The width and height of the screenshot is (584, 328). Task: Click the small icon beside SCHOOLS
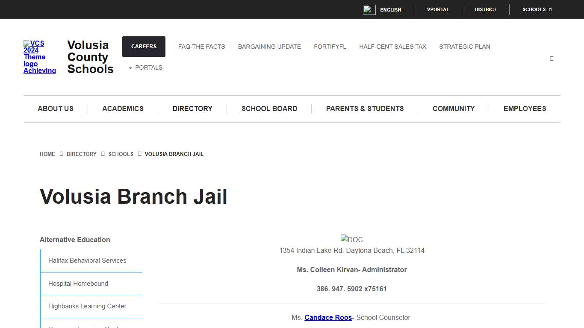[550, 9]
